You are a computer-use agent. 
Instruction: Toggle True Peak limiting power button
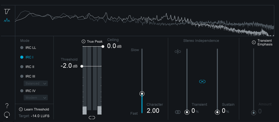point(83,42)
